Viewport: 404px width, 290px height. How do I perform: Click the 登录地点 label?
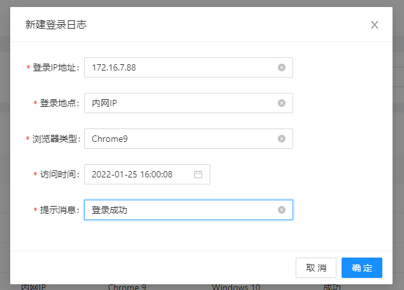point(59,103)
